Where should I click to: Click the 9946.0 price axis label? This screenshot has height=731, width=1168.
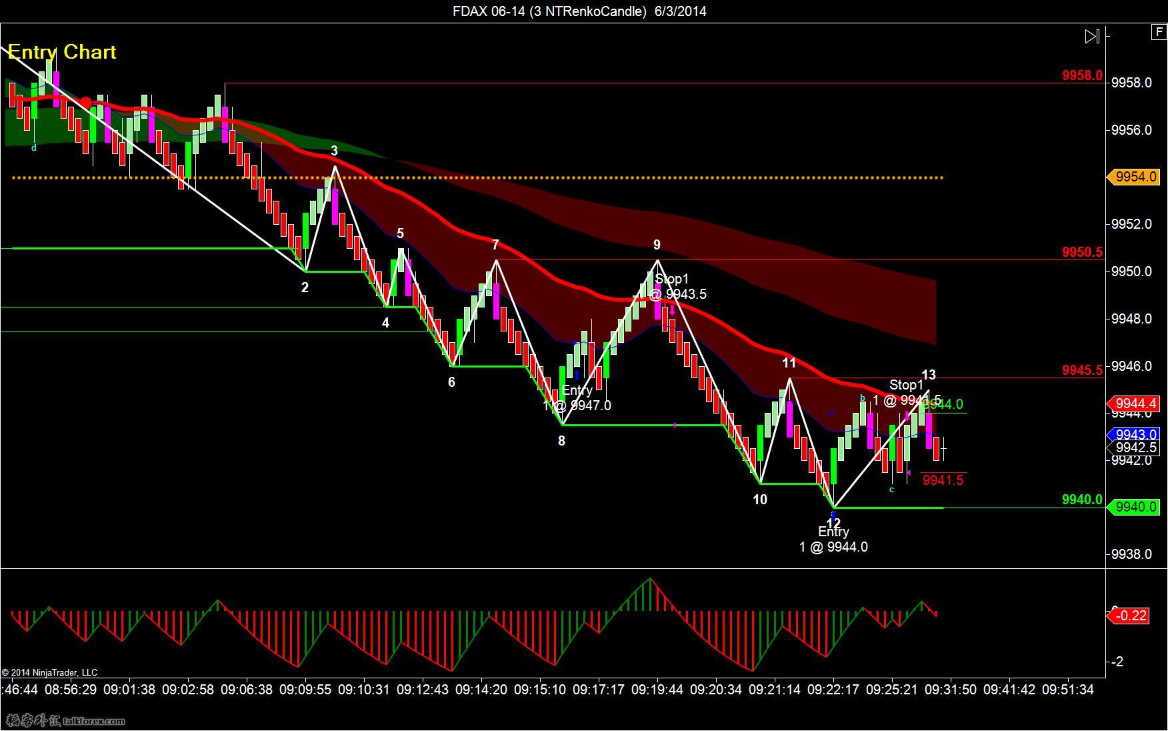coord(1132,366)
